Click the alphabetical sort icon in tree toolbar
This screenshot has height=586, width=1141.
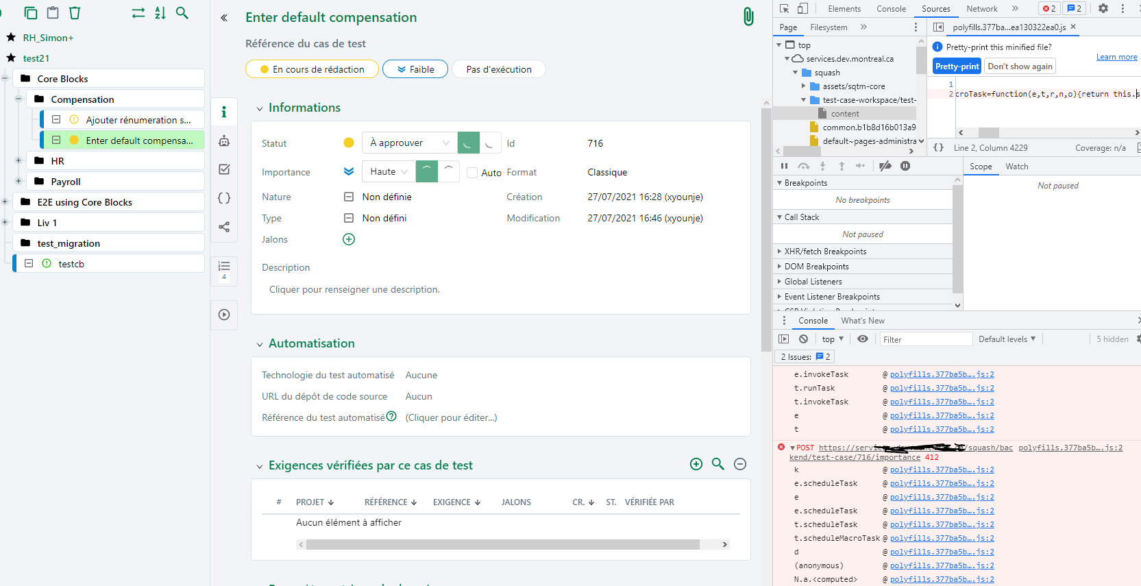(160, 13)
